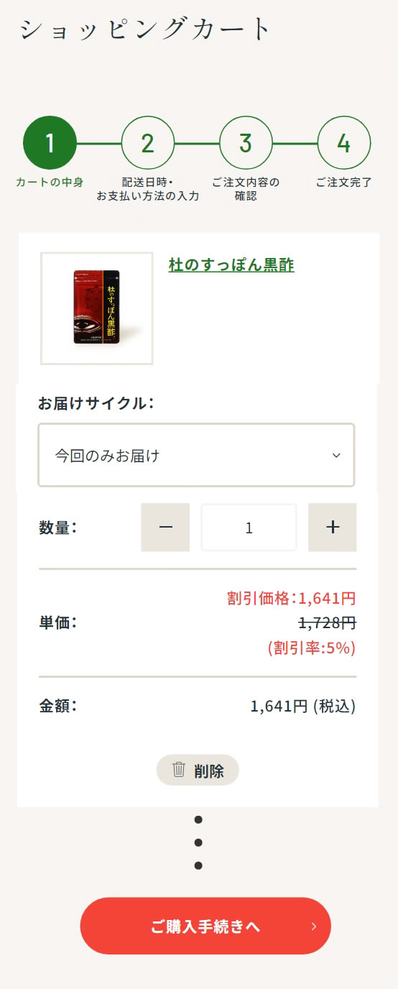Click the 削除 text to remove item
398x989 pixels.
point(209,771)
